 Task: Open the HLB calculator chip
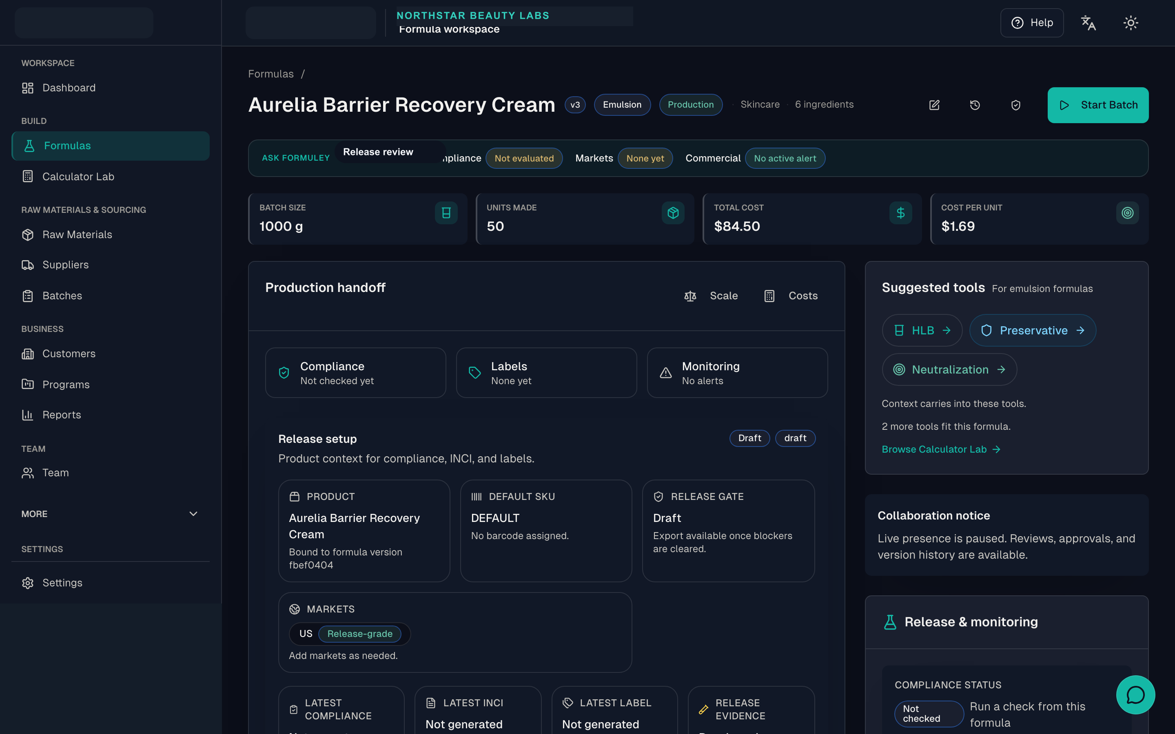[x=922, y=331]
